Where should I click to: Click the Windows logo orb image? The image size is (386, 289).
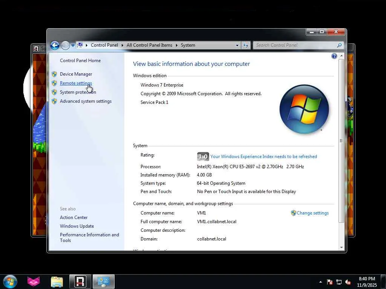coord(304,110)
